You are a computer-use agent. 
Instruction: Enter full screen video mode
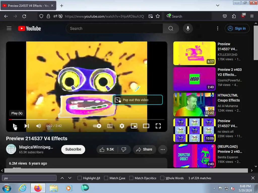click(158, 126)
